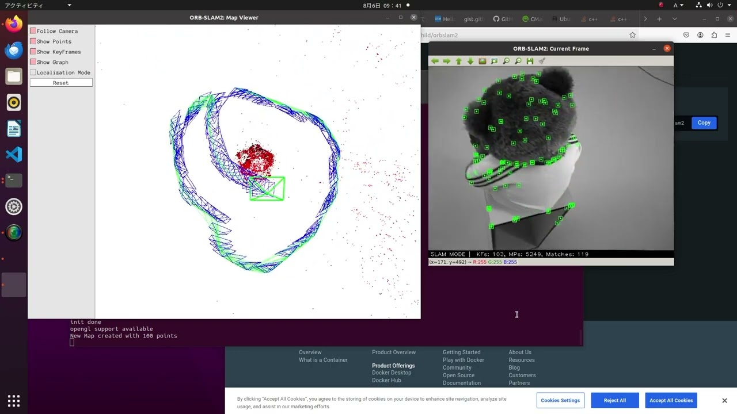Click the clock showing 8月6日 09:41
Image resolution: width=737 pixels, height=414 pixels.
[382, 5]
